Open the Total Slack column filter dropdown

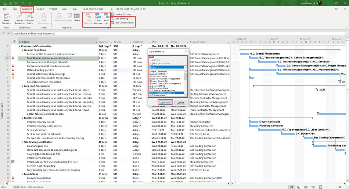149,42
